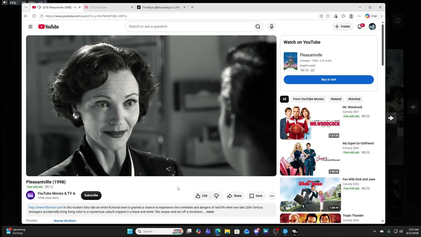Open YouTube notifications bell
The image size is (421, 237).
click(360, 26)
